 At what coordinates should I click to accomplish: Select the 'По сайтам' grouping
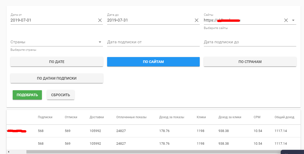coord(153,62)
